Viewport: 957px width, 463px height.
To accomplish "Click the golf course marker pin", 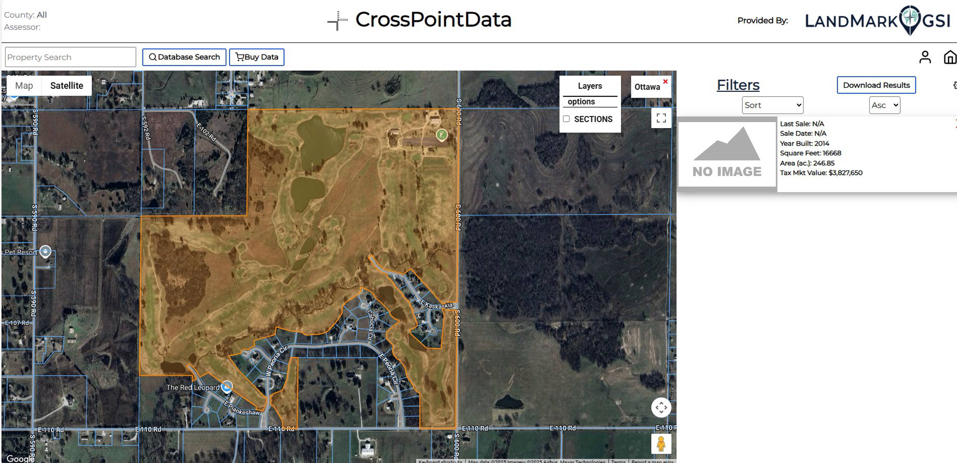I will pyautogui.click(x=441, y=135).
